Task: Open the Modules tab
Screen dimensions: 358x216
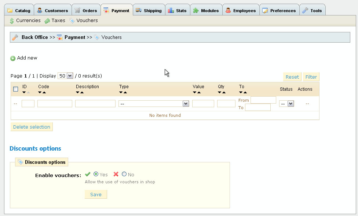Action: point(207,11)
